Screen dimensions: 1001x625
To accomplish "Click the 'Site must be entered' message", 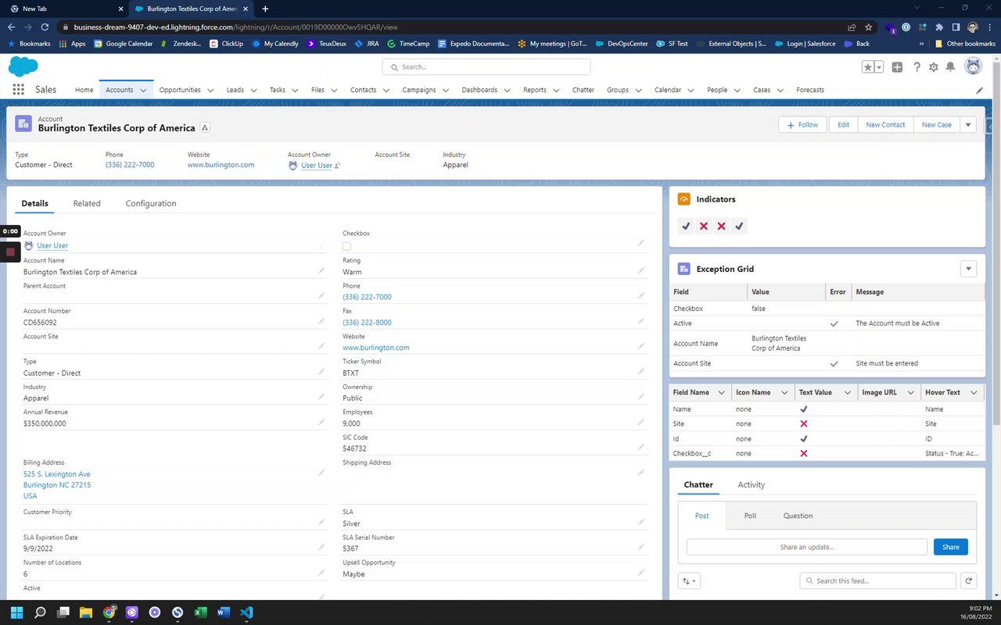I will [887, 363].
